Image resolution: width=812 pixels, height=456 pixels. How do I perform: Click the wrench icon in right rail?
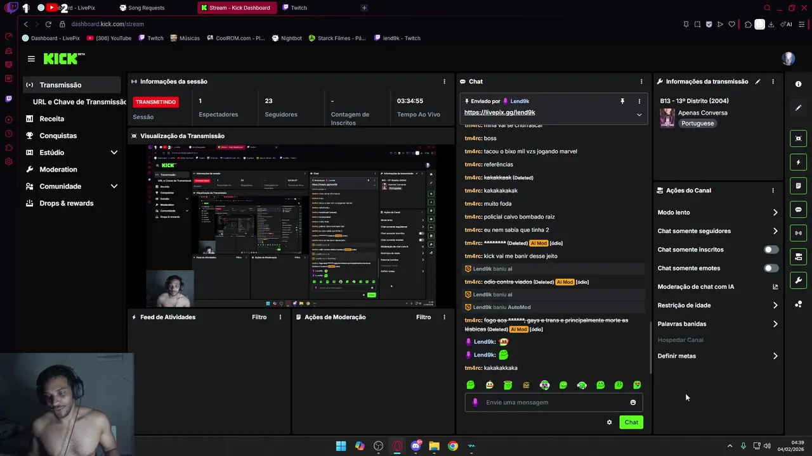[798, 281]
